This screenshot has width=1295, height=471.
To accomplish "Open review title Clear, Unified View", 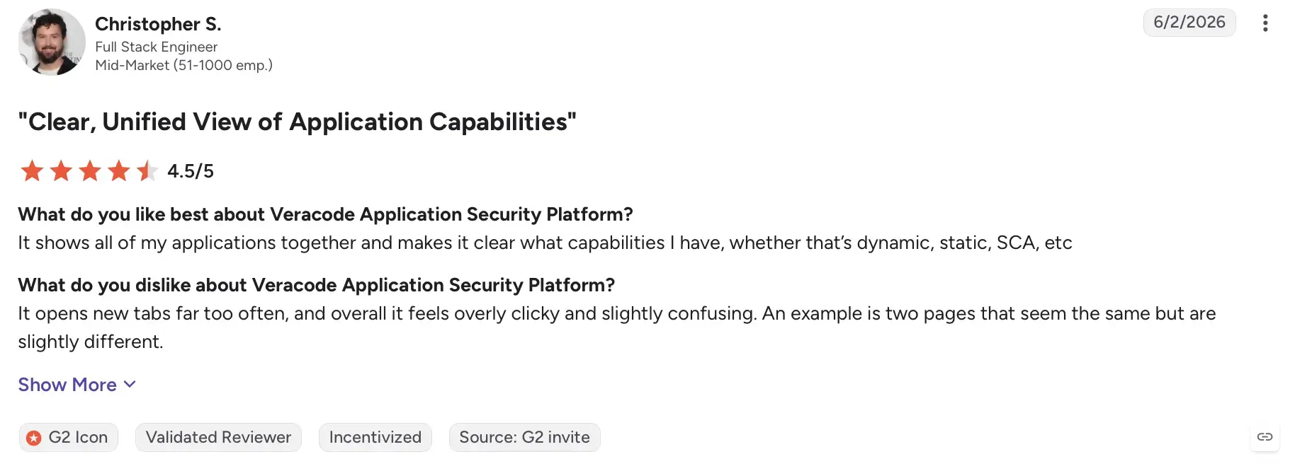I will pyautogui.click(x=297, y=122).
